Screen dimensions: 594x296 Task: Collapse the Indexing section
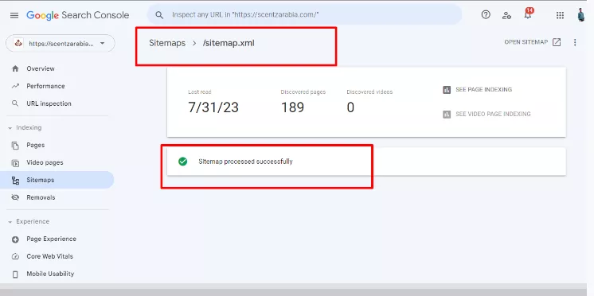tap(10, 128)
